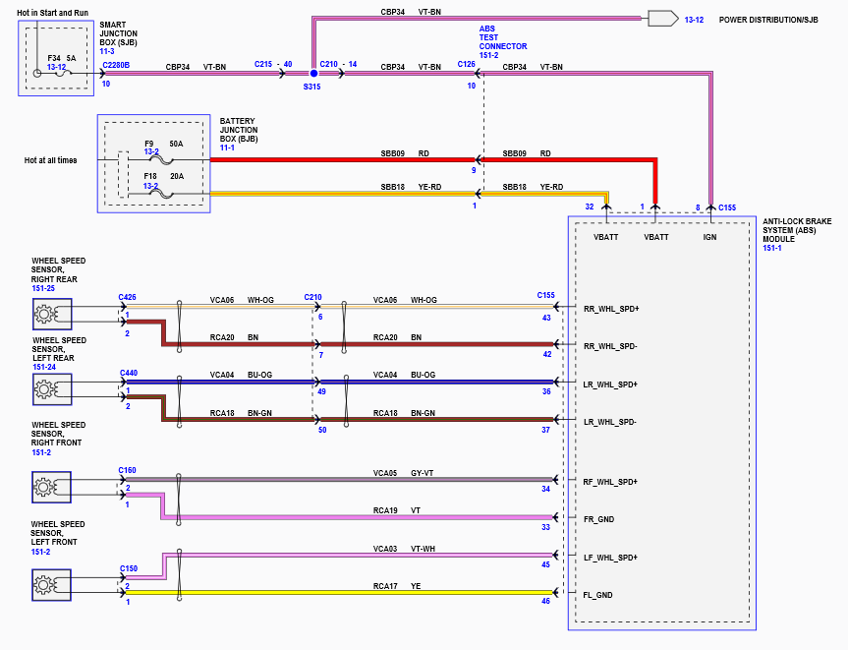This screenshot has width=848, height=650.
Task: Click the Power Distribution/SJB arrow connector
Action: pos(661,19)
